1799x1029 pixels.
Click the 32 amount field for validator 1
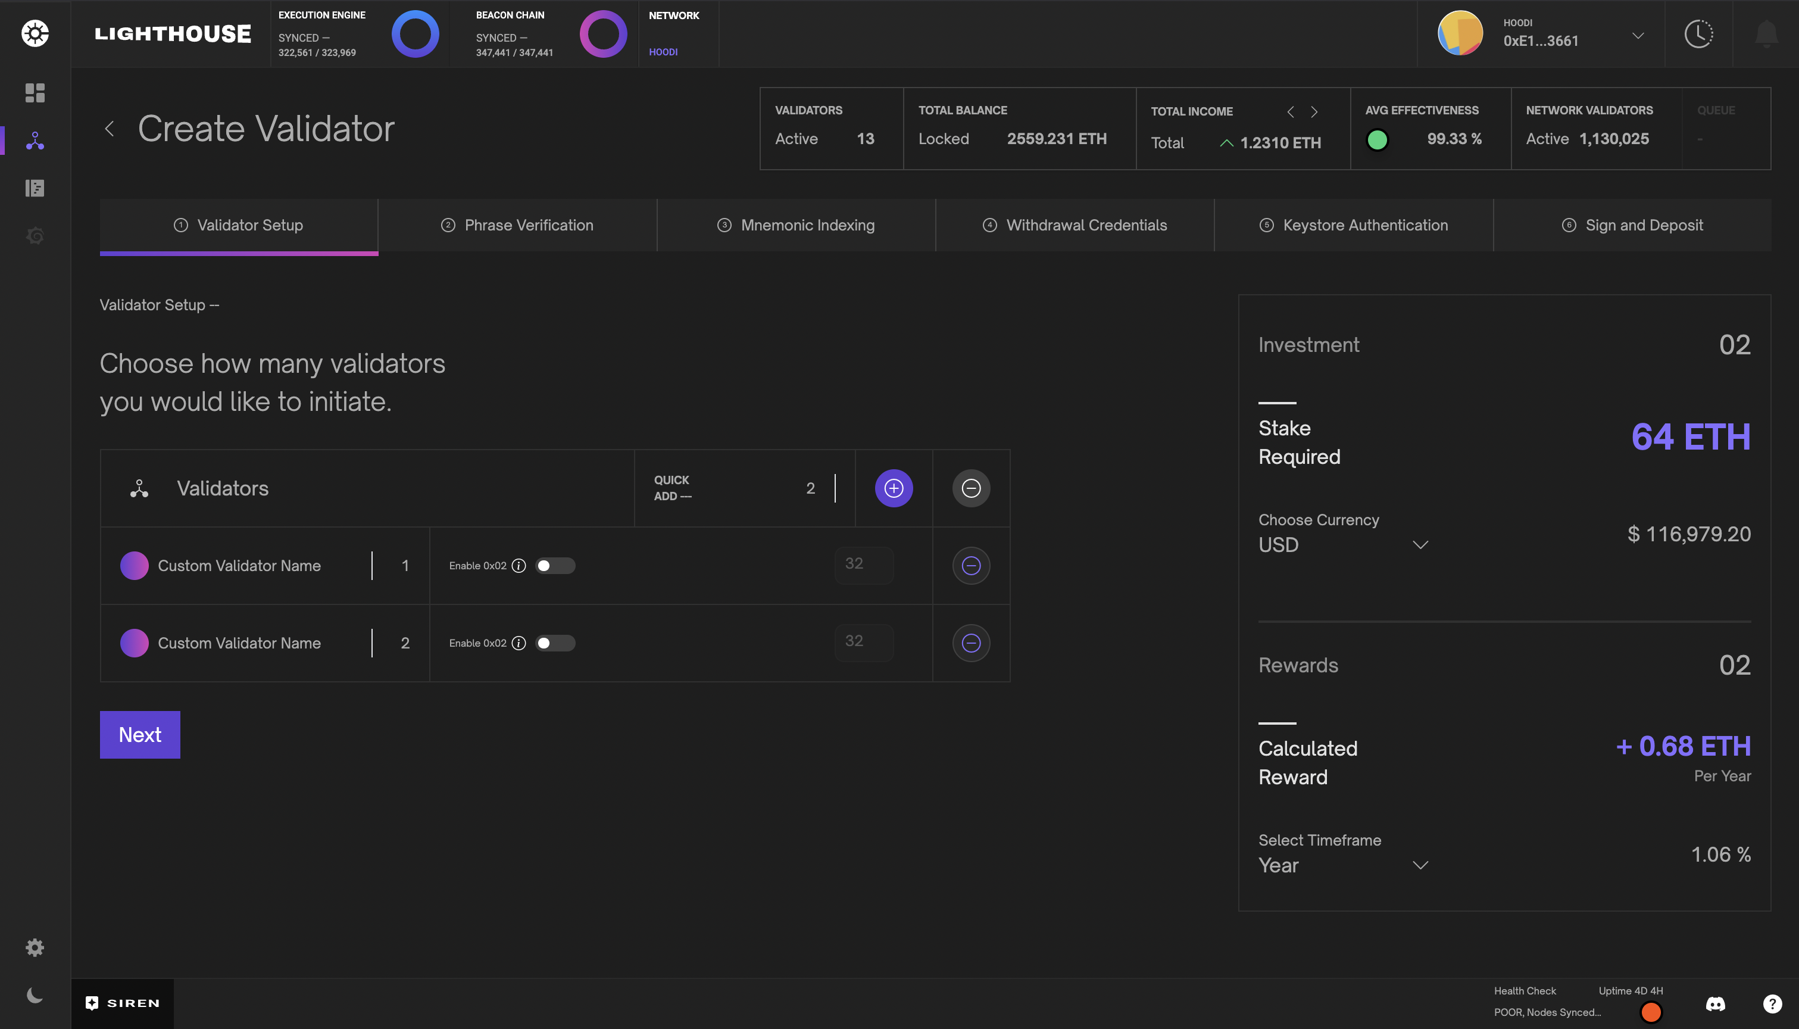pos(864,565)
